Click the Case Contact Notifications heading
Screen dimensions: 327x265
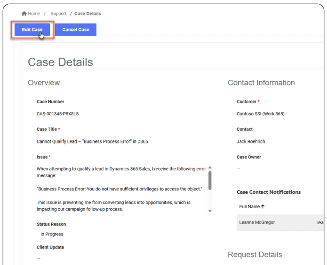click(x=268, y=192)
